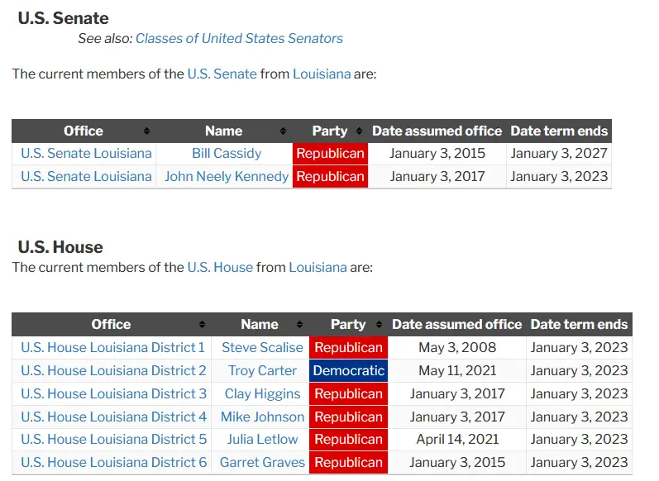This screenshot has height=481, width=659.
Task: Click Bill Cassidy's red Republican party cell
Action: click(330, 153)
